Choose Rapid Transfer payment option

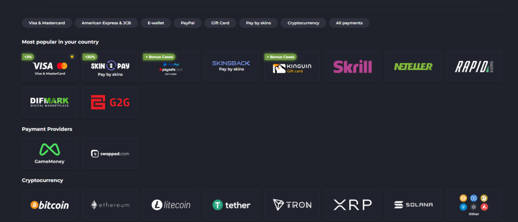[473, 67]
